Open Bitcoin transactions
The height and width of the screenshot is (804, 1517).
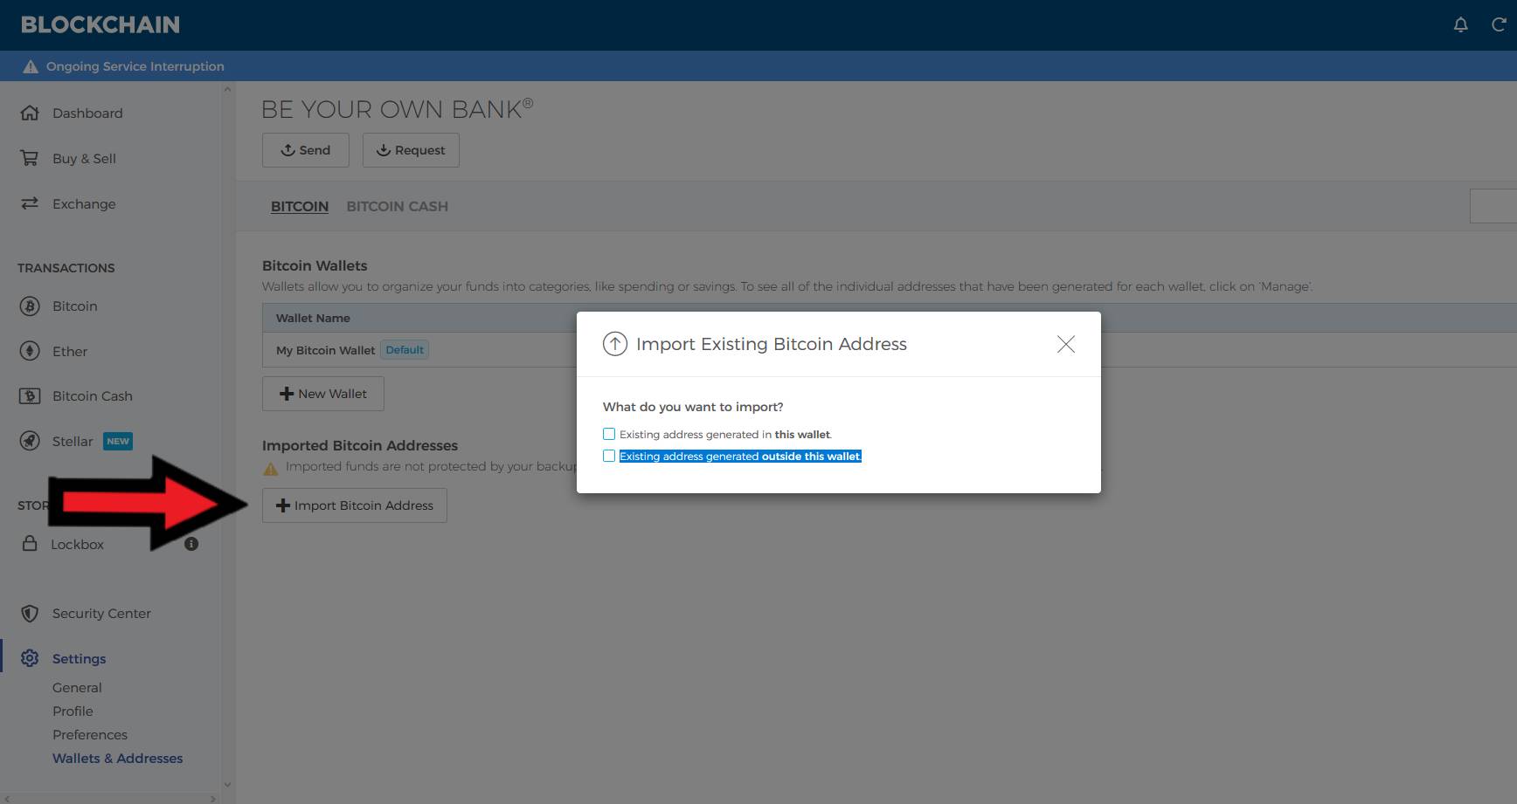[75, 306]
